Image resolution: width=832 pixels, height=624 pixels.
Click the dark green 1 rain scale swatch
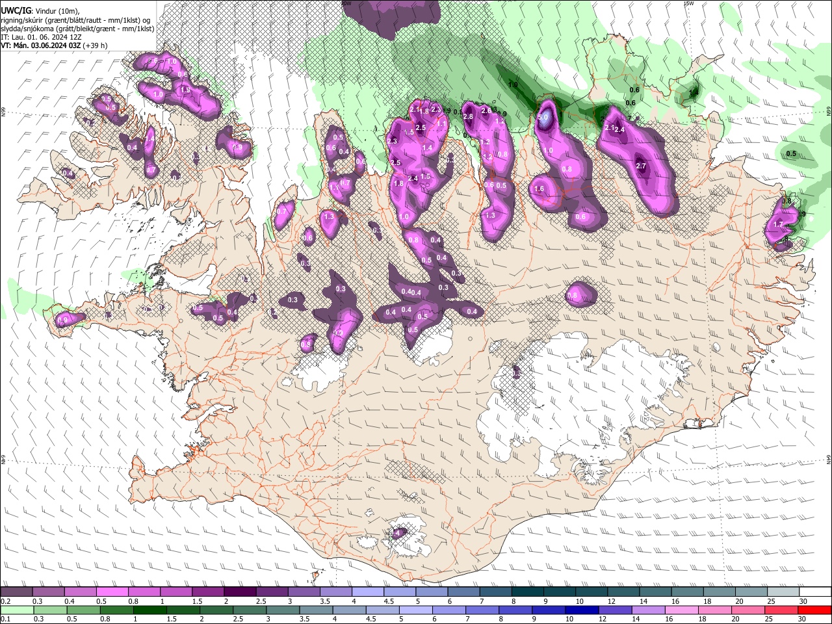(149, 610)
